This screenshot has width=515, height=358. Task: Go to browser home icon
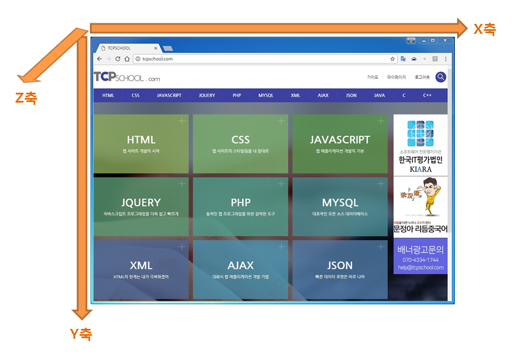127,59
